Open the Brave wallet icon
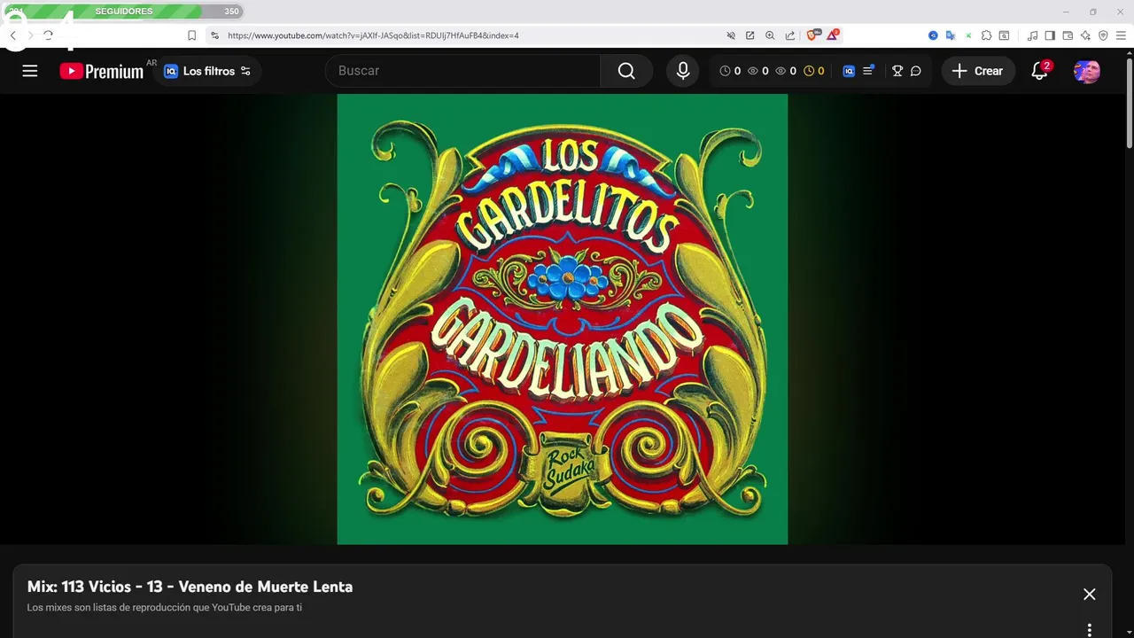Viewport: 1134px width, 638px height. (x=1068, y=35)
